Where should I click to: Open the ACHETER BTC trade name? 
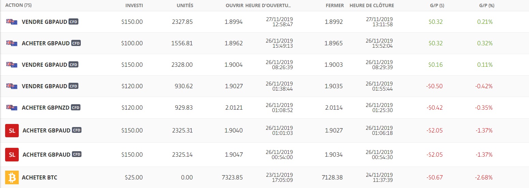click(x=40, y=177)
